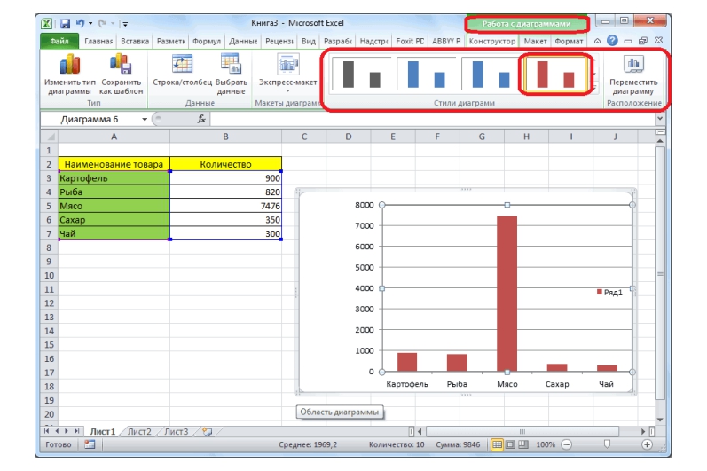This screenshot has width=707, height=471.
Task: Open the Файл tab
Action: click(59, 41)
